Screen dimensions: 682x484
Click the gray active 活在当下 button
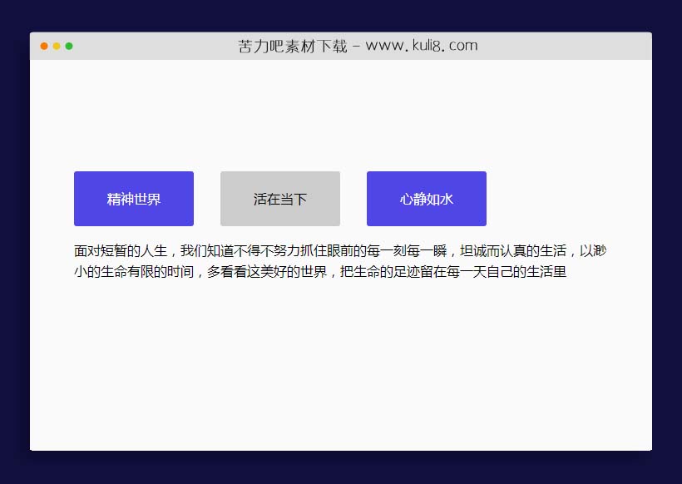(279, 199)
